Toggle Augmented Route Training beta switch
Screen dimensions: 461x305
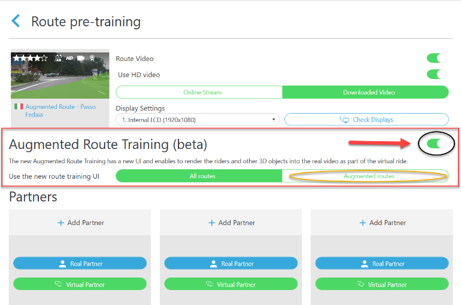[x=436, y=144]
